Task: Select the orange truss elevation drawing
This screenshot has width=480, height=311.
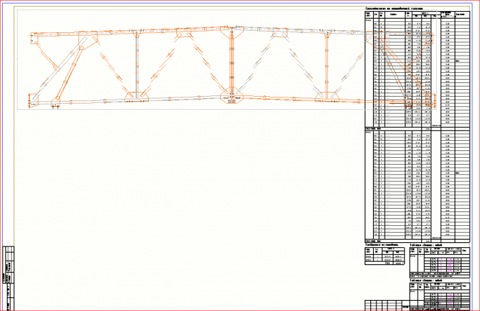Action: (232, 67)
